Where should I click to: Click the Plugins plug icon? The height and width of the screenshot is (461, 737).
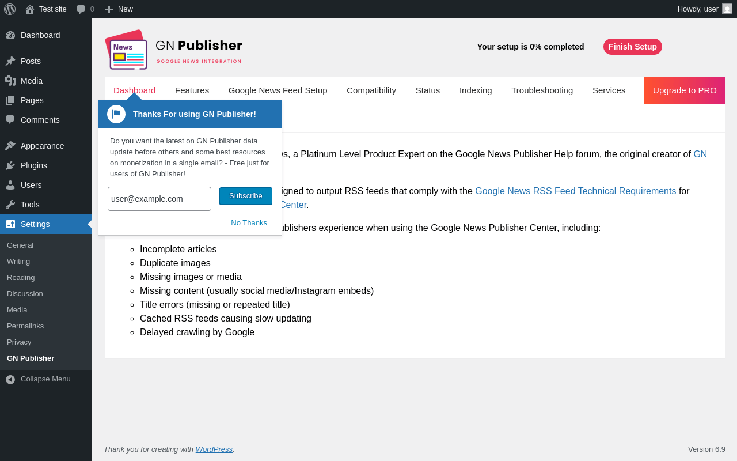[x=10, y=165]
